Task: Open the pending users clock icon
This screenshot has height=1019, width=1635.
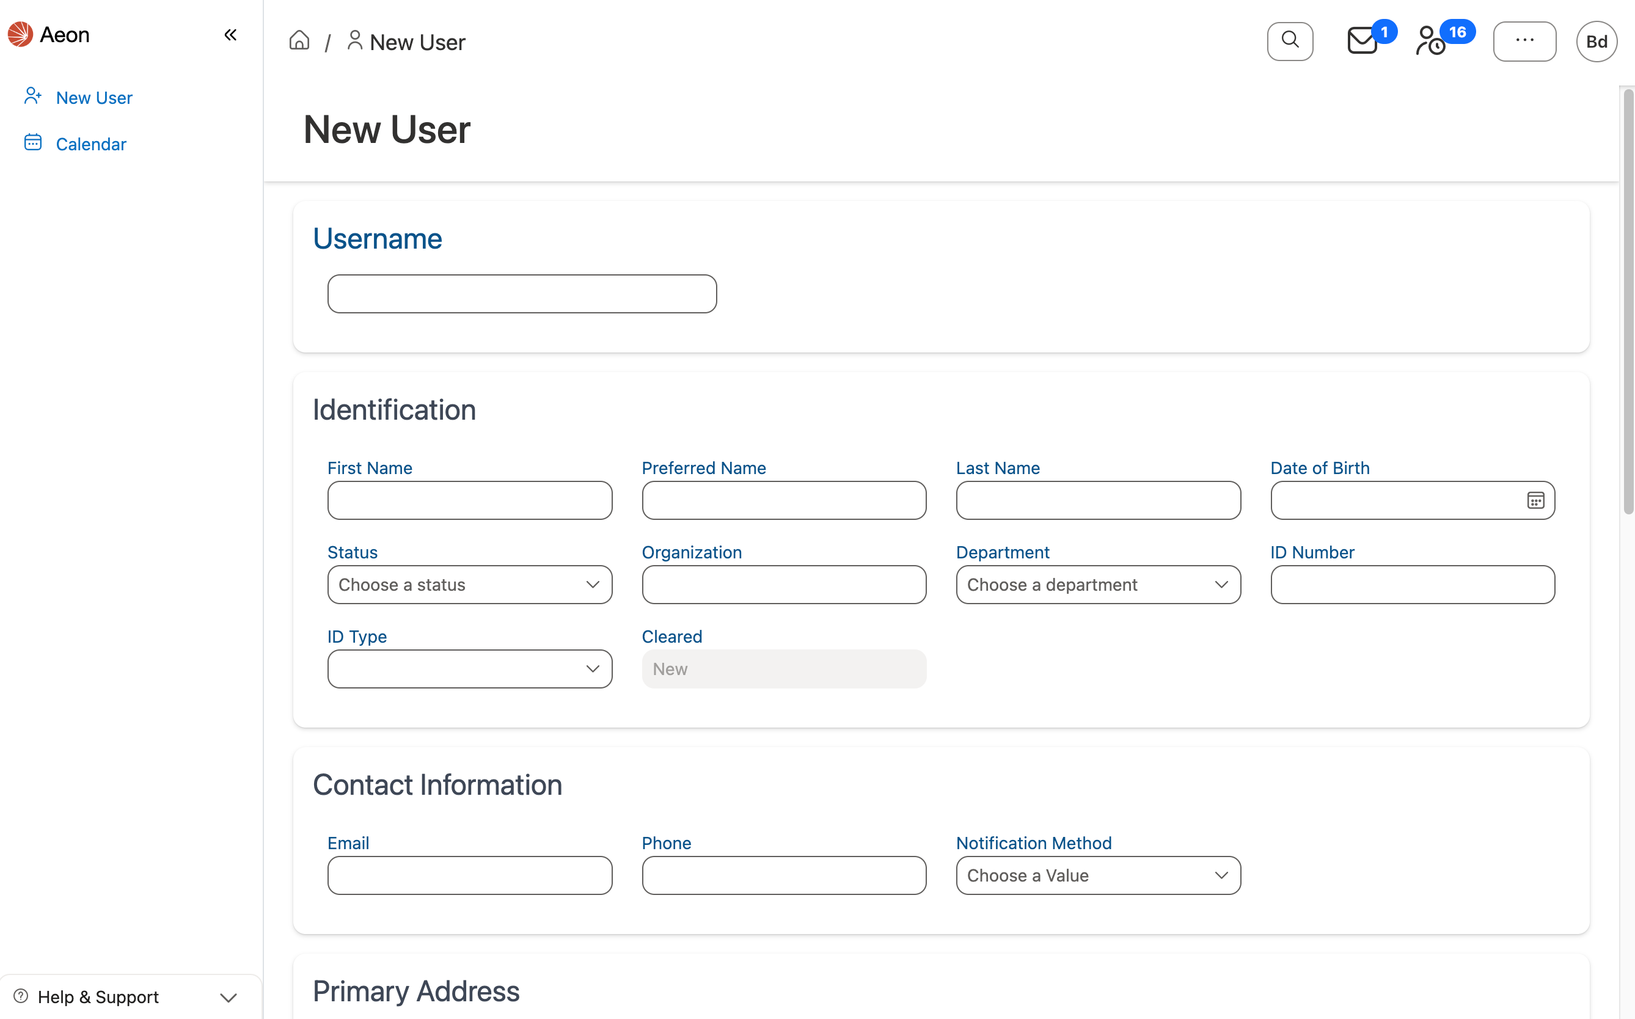Action: click(x=1430, y=41)
